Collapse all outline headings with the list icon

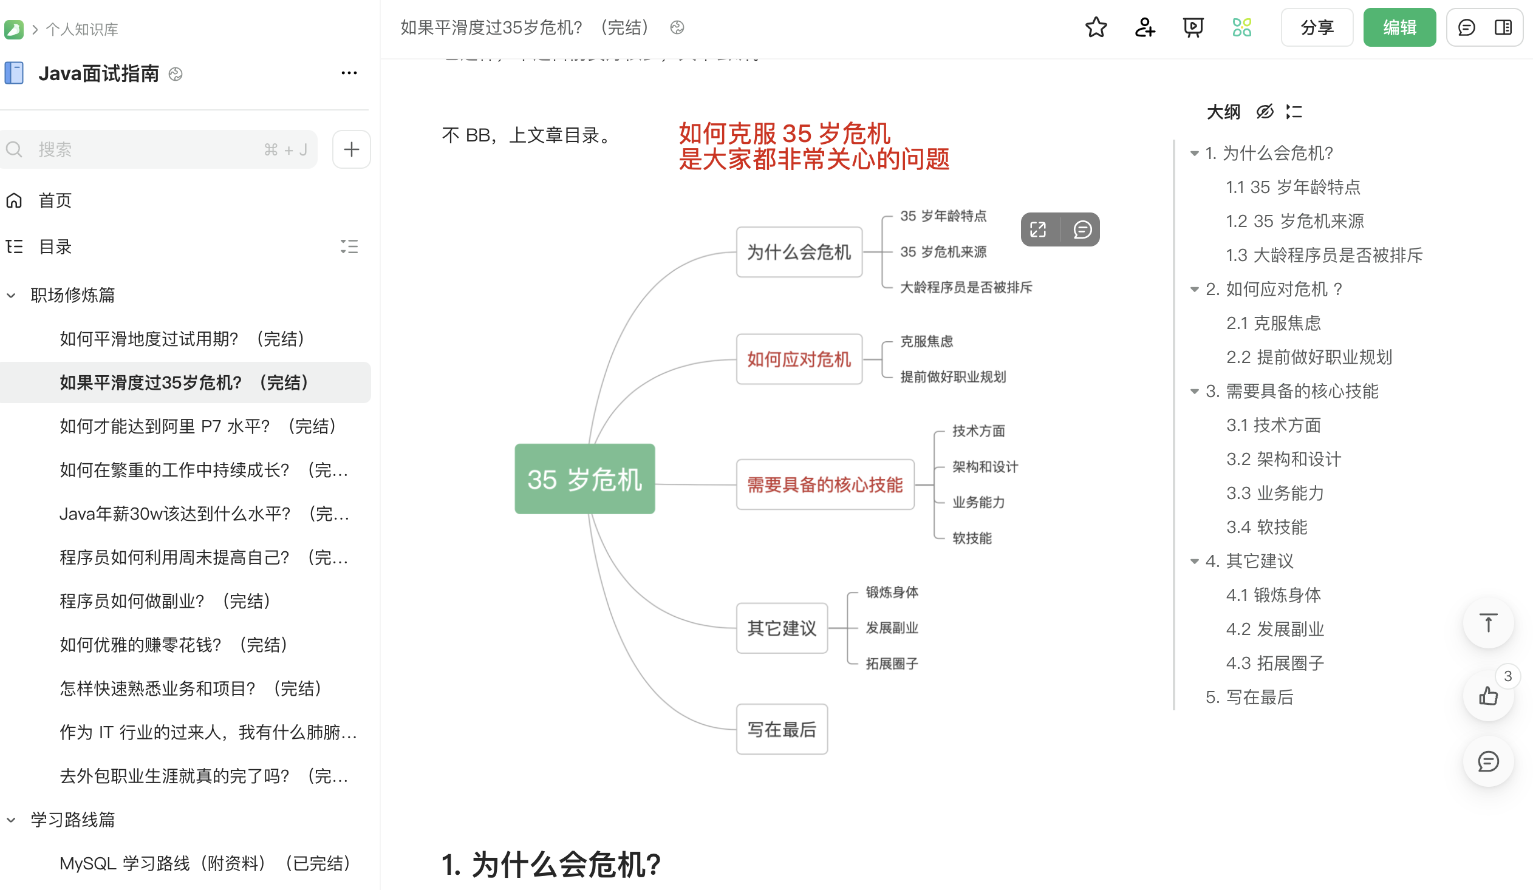(x=1294, y=112)
